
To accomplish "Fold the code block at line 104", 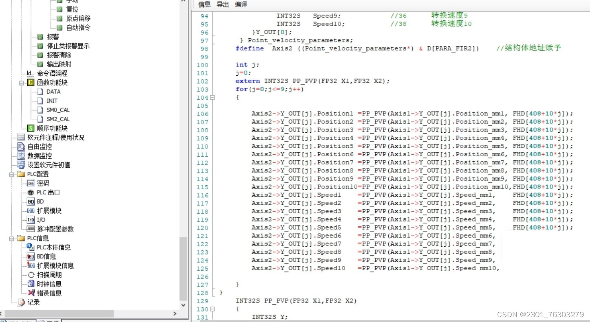I will [212, 98].
